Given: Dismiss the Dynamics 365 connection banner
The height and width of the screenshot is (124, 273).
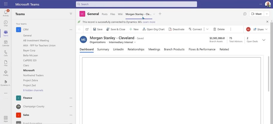Looking at the screenshot, I should (267, 22).
